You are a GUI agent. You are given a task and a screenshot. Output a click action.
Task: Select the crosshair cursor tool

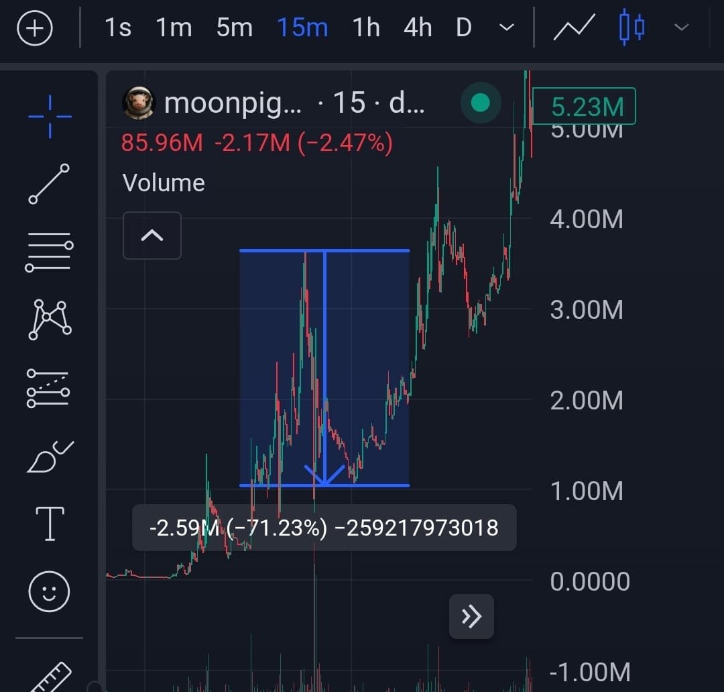[x=50, y=117]
